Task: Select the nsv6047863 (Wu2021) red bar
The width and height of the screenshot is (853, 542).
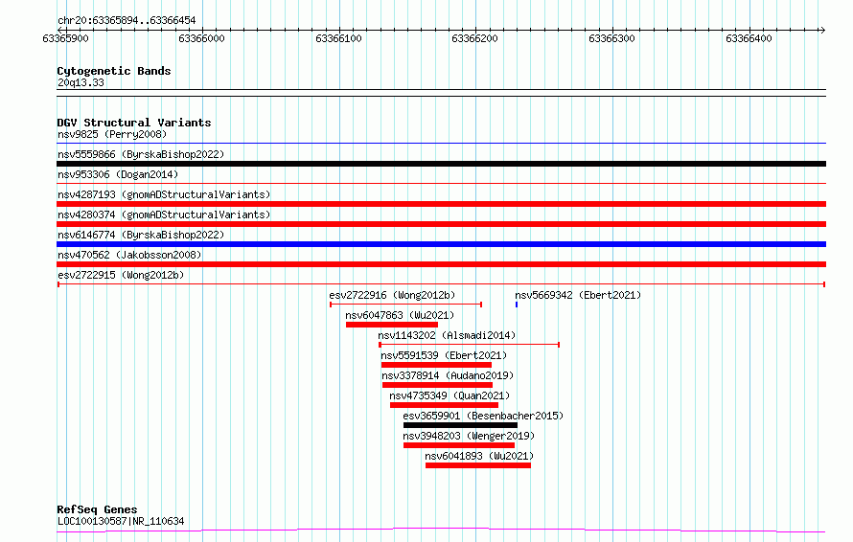Action: click(x=391, y=325)
